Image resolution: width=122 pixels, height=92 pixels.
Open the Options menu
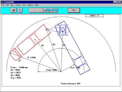[x=30, y=5]
